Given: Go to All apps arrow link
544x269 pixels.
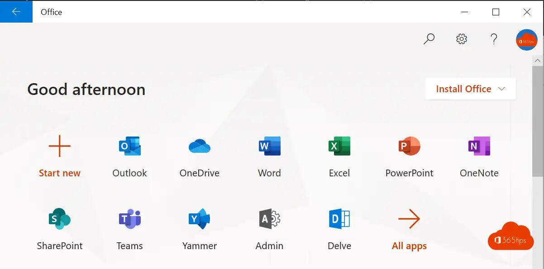Looking at the screenshot, I should pos(409,219).
